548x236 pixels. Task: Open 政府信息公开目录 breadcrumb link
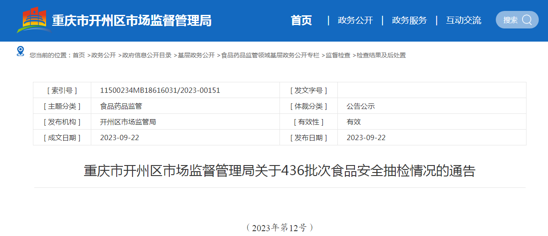click(147, 55)
